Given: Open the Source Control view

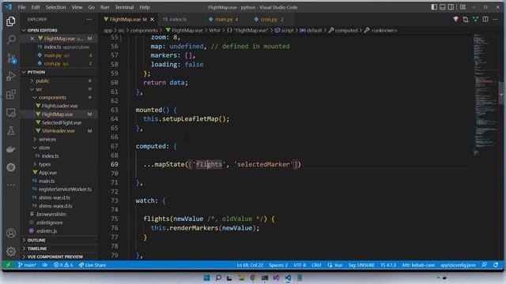Looking at the screenshot, I should tap(11, 58).
